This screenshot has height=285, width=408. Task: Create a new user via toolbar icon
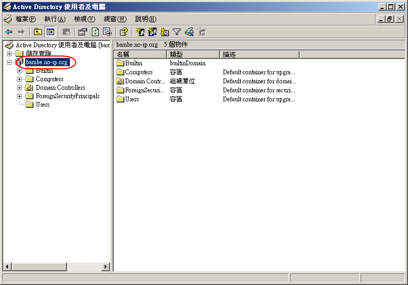[x=140, y=32]
